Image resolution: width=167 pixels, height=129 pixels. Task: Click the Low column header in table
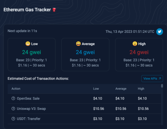pos(96,89)
